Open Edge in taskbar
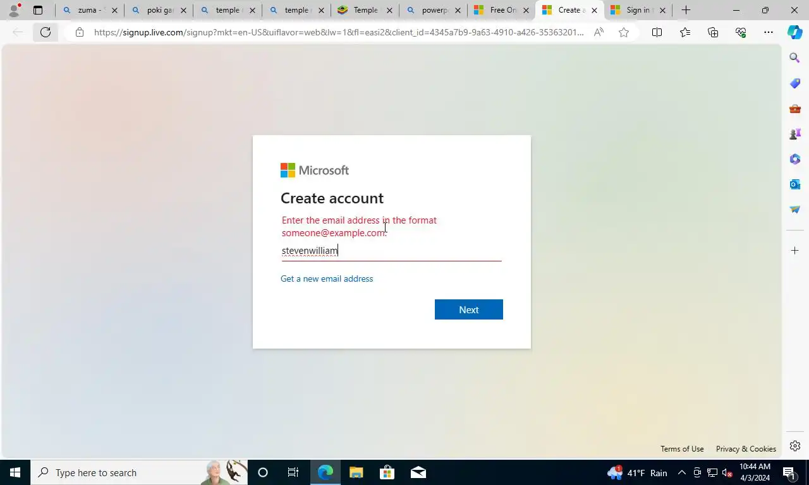809x485 pixels. coord(325,472)
